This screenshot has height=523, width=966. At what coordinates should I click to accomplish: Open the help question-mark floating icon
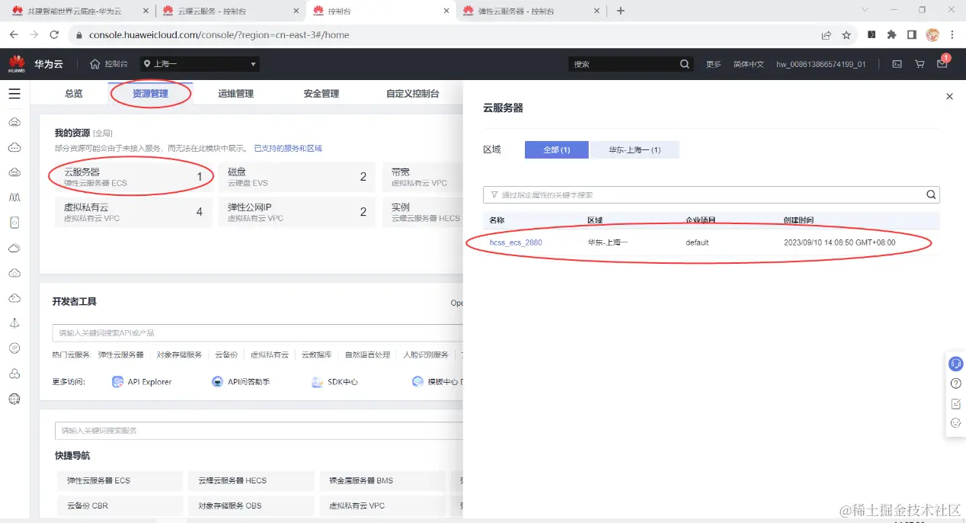point(955,383)
